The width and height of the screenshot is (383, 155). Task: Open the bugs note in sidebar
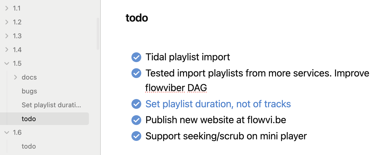29,91
